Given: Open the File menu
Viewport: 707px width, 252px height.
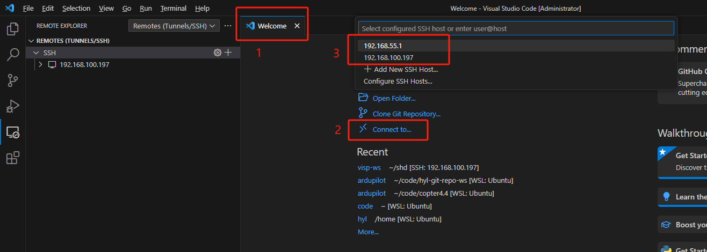Looking at the screenshot, I should pyautogui.click(x=28, y=9).
